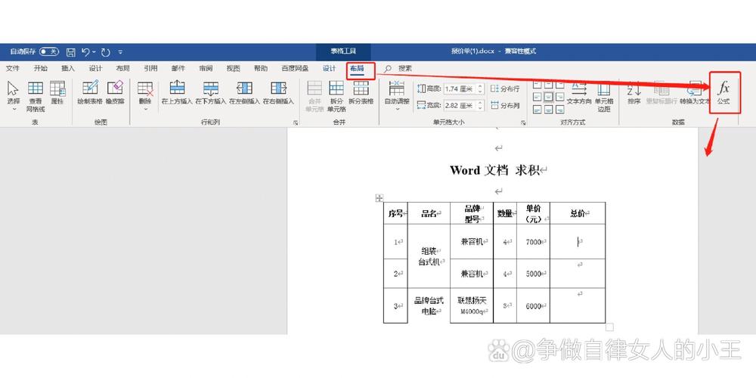Open Cell Size (单元格大小) dialog launcher
This screenshot has height=378, width=756.
point(523,123)
